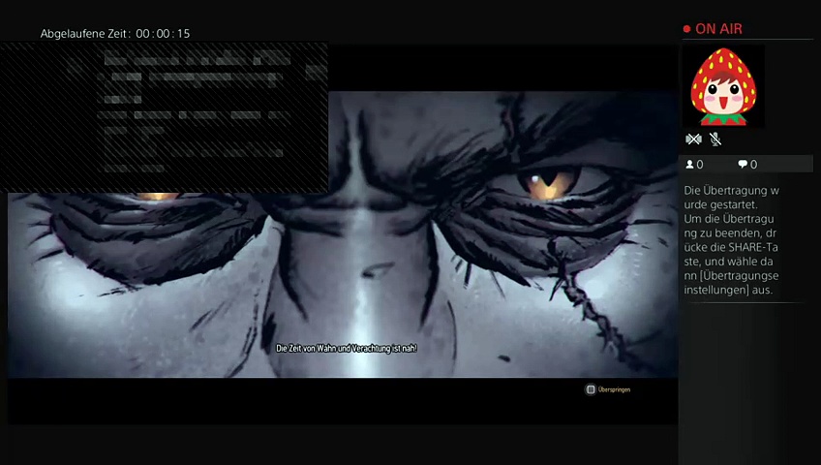Click the German subtitle line in the cutscene
Image resolution: width=821 pixels, height=465 pixels.
click(x=346, y=349)
